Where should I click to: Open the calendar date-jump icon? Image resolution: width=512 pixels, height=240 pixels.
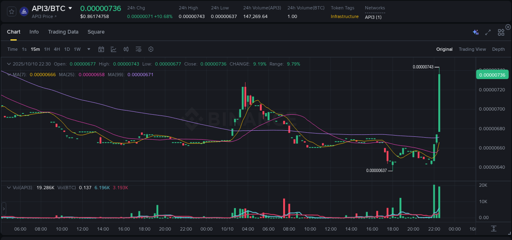[x=101, y=49]
